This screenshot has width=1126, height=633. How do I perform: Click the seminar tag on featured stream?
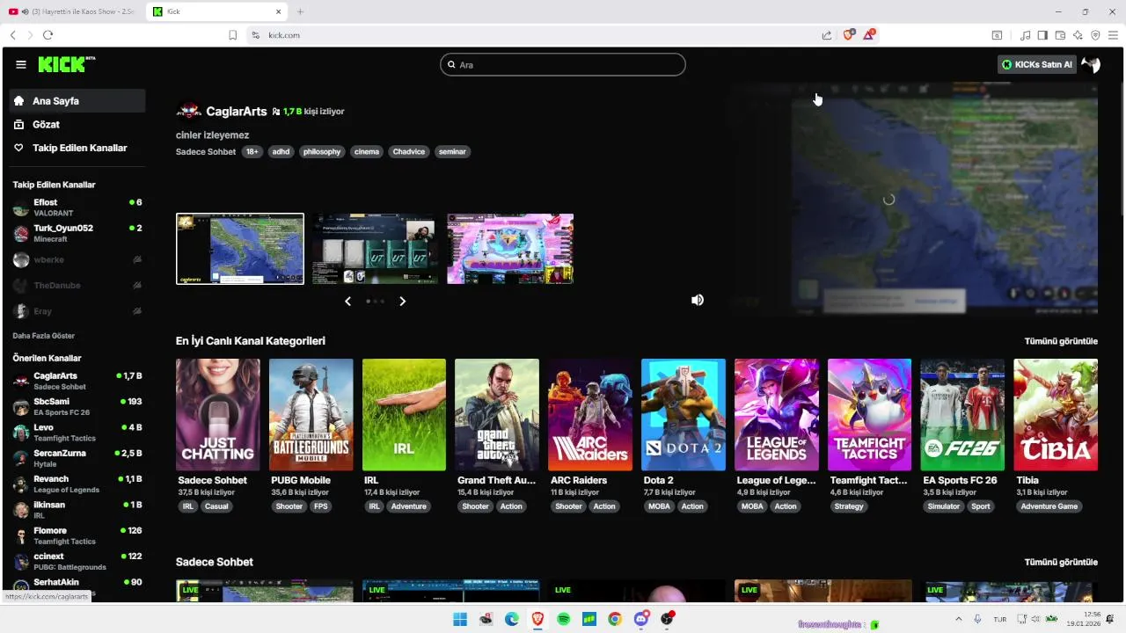coord(452,152)
